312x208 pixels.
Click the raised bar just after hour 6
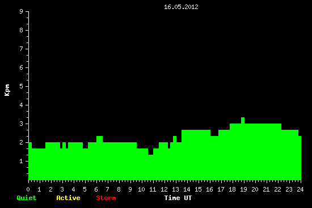click(99, 158)
